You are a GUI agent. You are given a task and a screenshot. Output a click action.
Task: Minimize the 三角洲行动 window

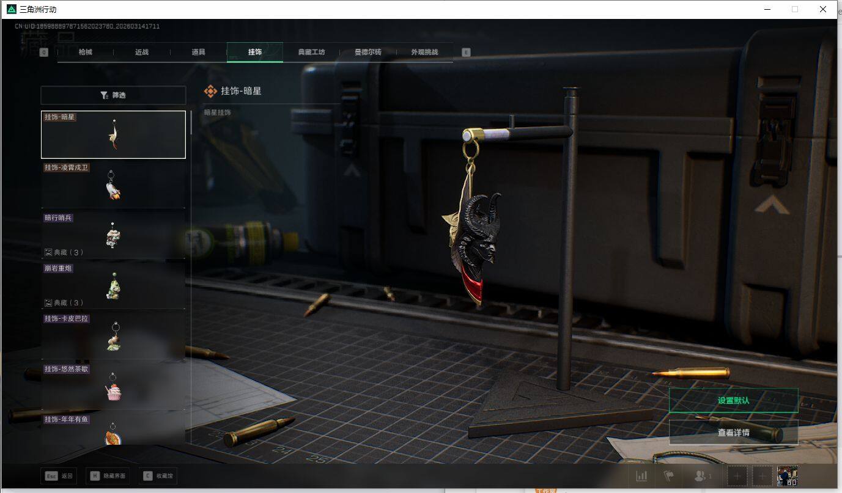[x=767, y=9]
